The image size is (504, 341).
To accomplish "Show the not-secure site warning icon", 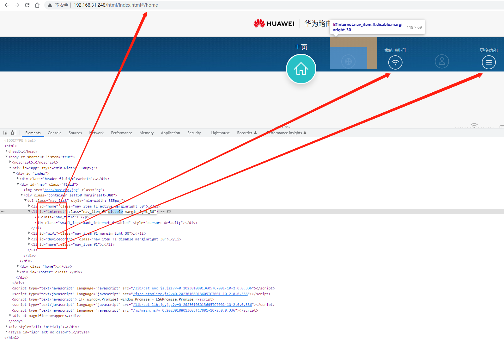I will tap(50, 5).
